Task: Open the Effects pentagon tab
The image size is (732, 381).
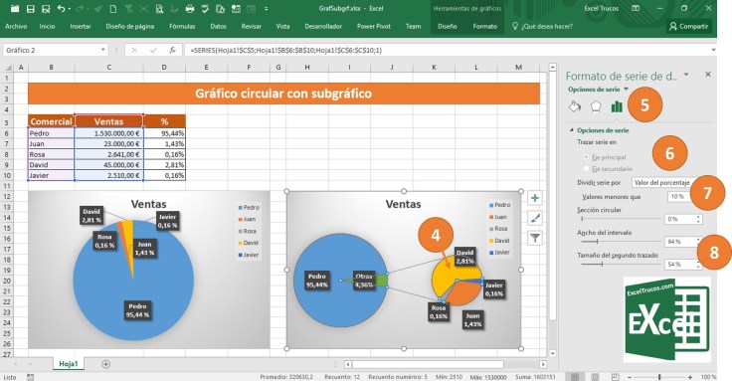Action: 596,106
